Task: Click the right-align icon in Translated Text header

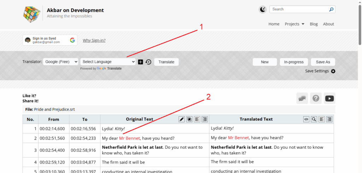Action: [329, 119]
